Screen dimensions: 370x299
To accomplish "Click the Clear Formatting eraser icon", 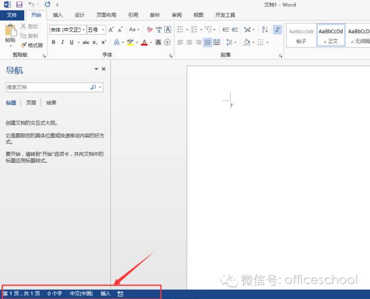I will point(149,29).
